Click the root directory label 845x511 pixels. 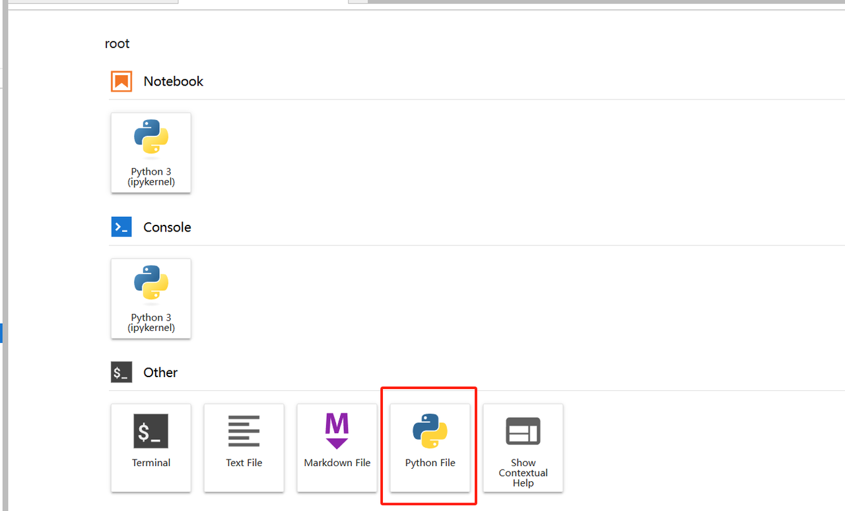tap(118, 44)
